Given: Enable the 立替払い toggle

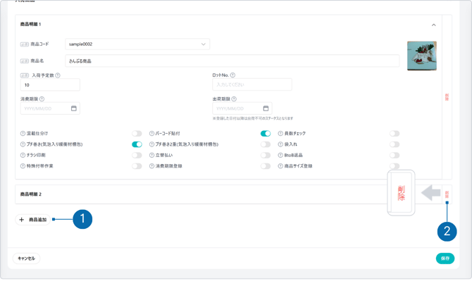Looking at the screenshot, I should tap(266, 155).
